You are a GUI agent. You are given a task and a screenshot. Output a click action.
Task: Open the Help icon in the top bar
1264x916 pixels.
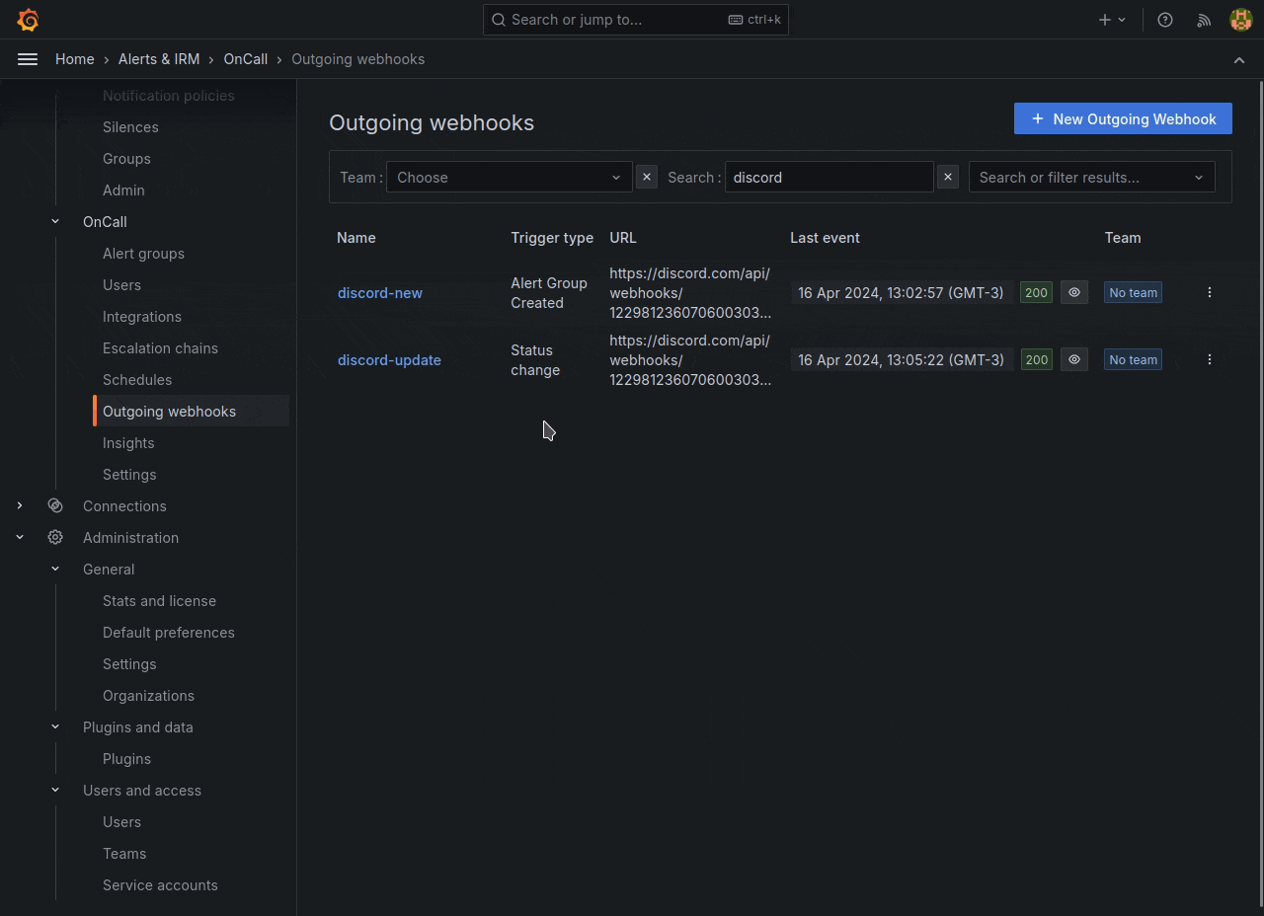tap(1164, 19)
